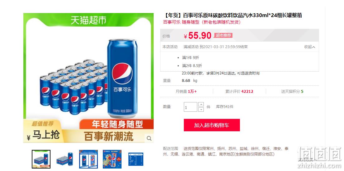Click 加入超市购物车 button
Viewport: 344px width, 171px height.
[212, 125]
